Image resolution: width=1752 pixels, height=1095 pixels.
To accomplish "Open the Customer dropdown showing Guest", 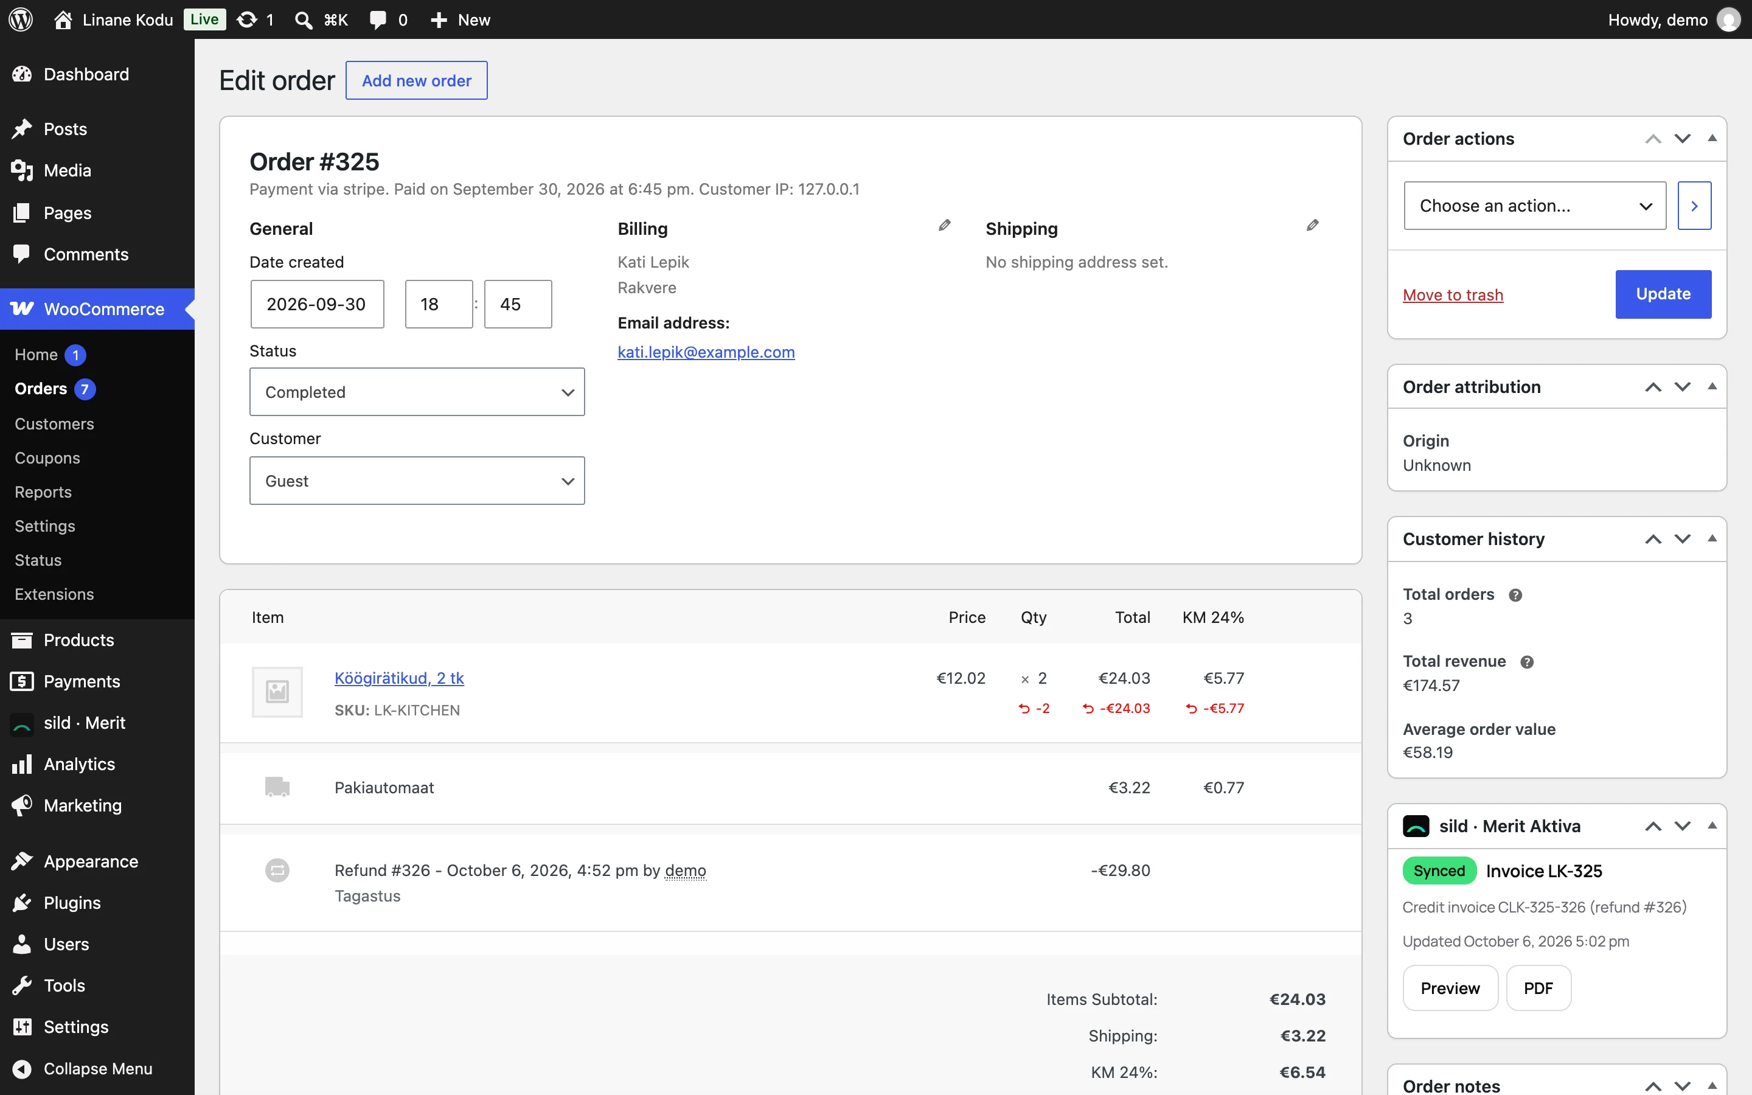I will click(x=417, y=480).
